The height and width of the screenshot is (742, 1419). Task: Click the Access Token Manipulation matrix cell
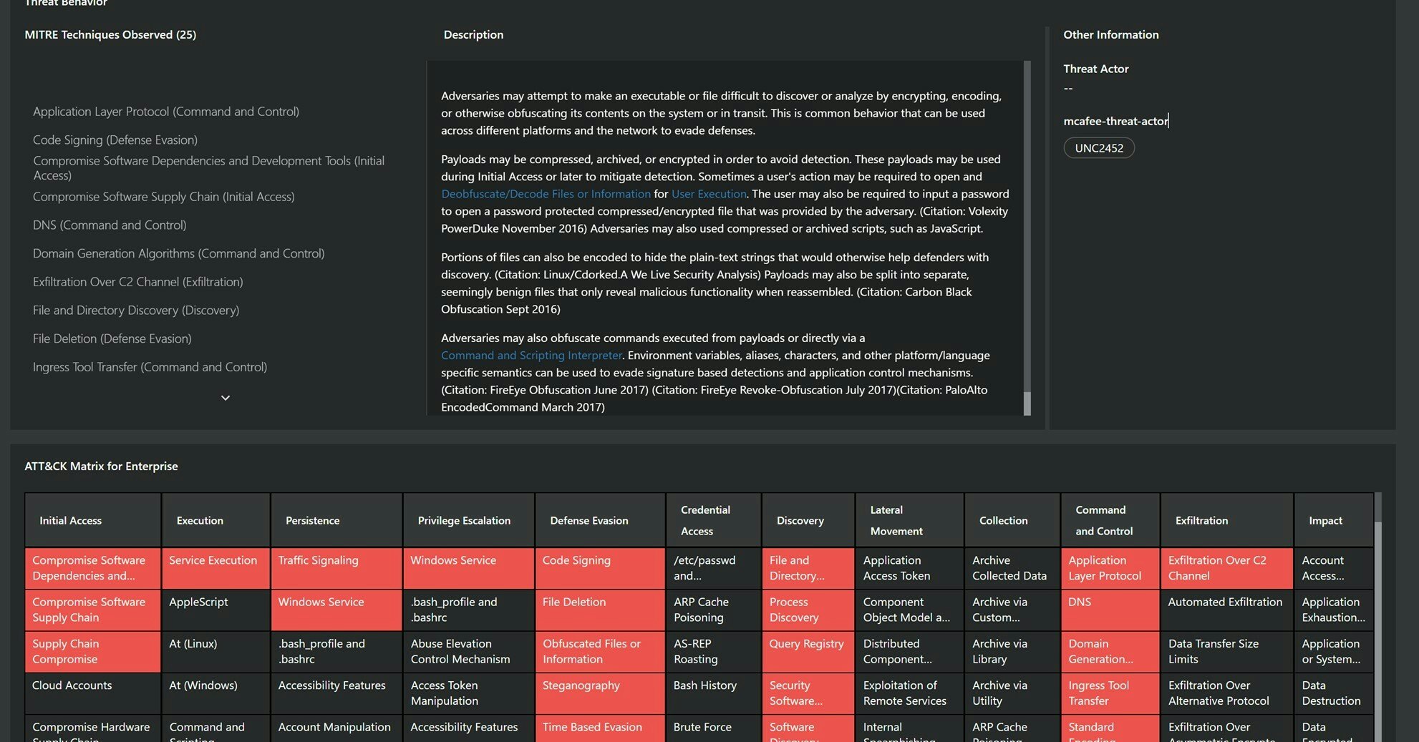point(469,693)
